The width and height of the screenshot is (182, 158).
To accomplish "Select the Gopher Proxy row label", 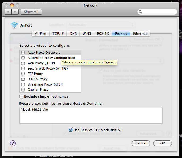I will (x=38, y=90).
